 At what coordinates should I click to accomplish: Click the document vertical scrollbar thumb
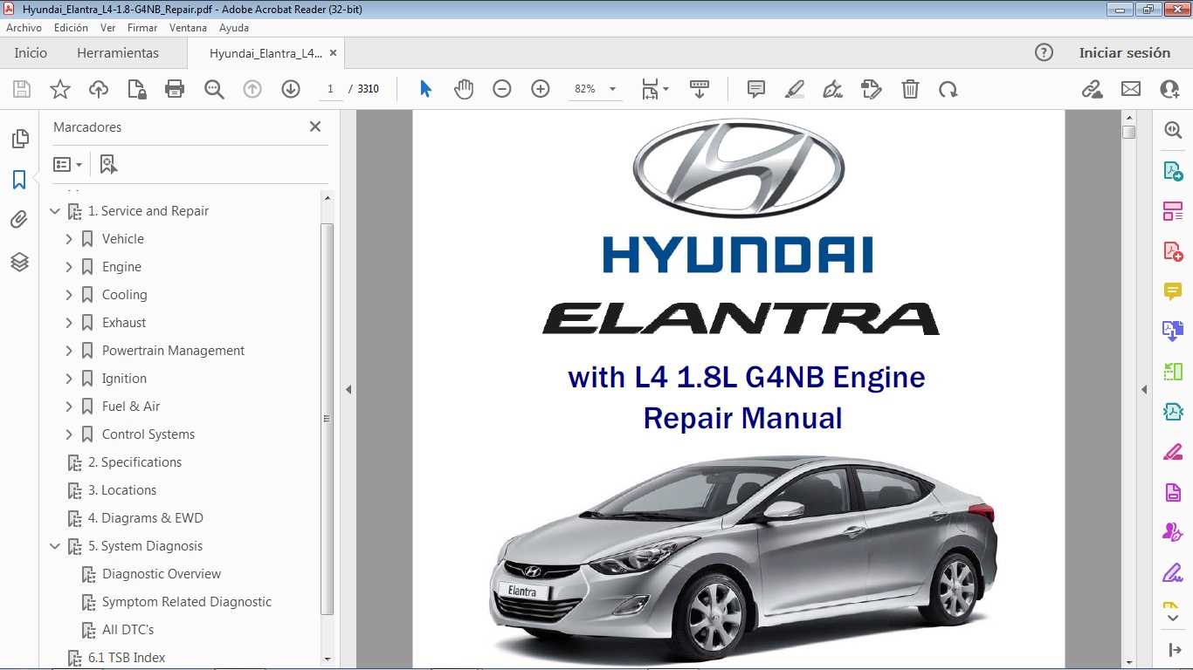(1129, 132)
